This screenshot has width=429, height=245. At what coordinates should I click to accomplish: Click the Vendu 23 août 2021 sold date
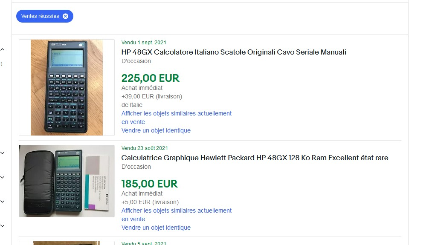point(145,148)
